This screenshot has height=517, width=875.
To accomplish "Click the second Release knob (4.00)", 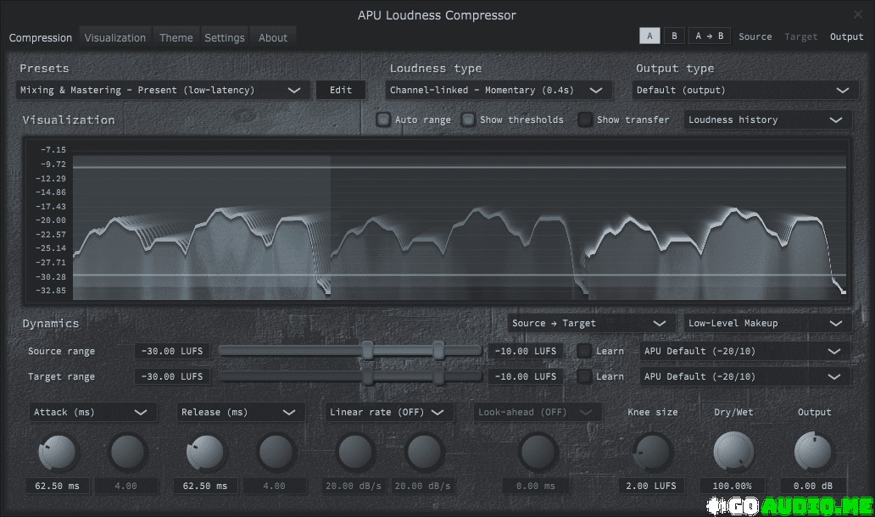I will click(276, 452).
